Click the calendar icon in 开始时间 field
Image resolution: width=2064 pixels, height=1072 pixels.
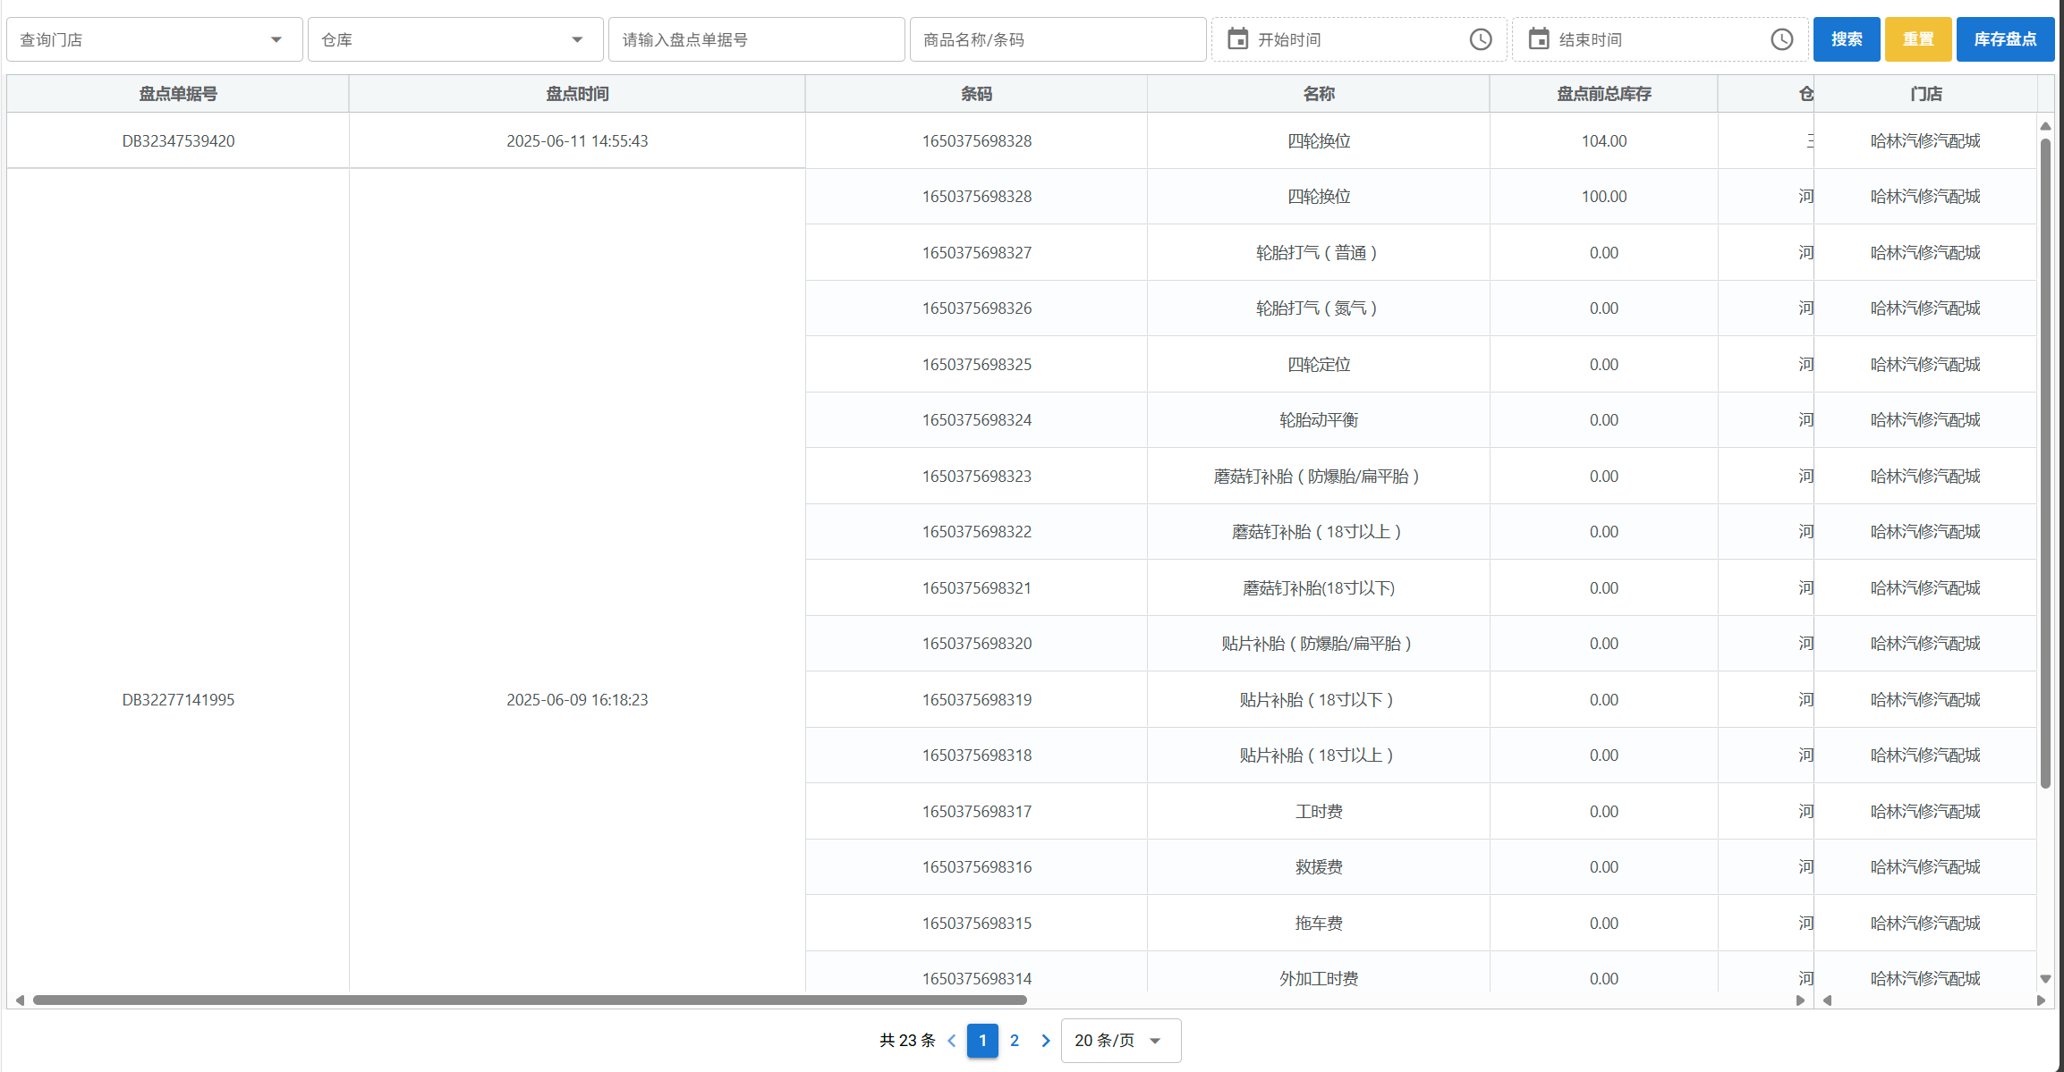(x=1237, y=39)
